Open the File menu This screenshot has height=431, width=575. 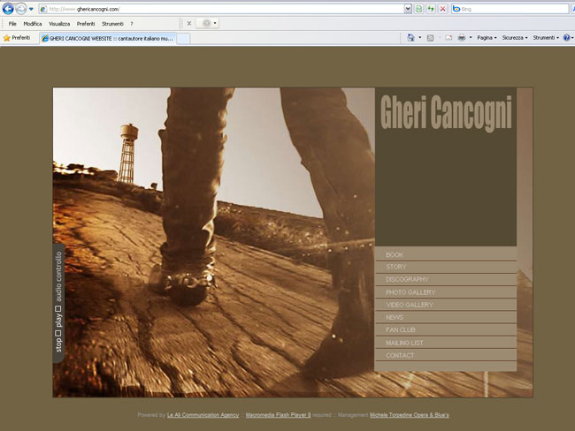pos(12,24)
